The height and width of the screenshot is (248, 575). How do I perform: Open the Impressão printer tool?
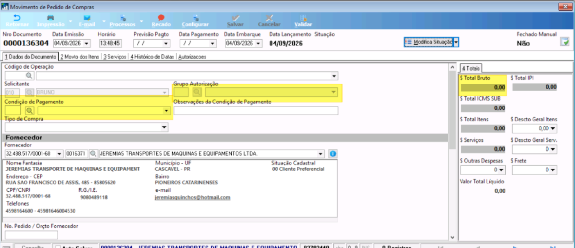50,21
